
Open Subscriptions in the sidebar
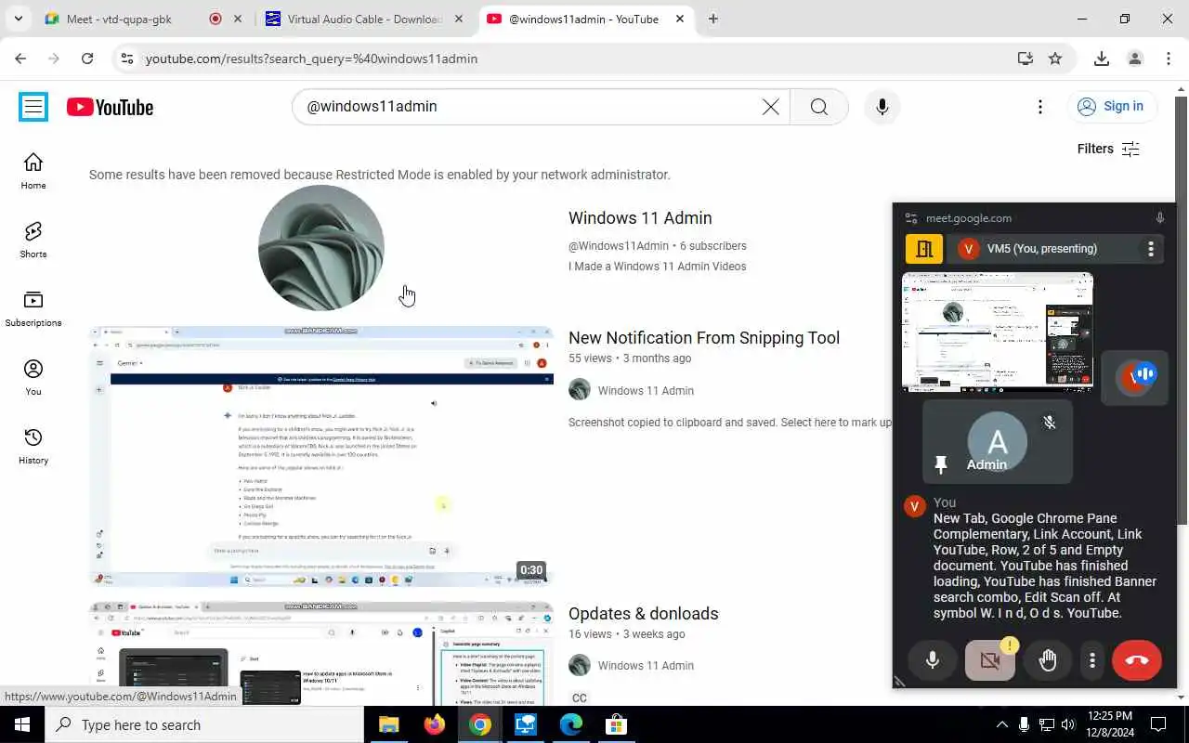(x=33, y=308)
